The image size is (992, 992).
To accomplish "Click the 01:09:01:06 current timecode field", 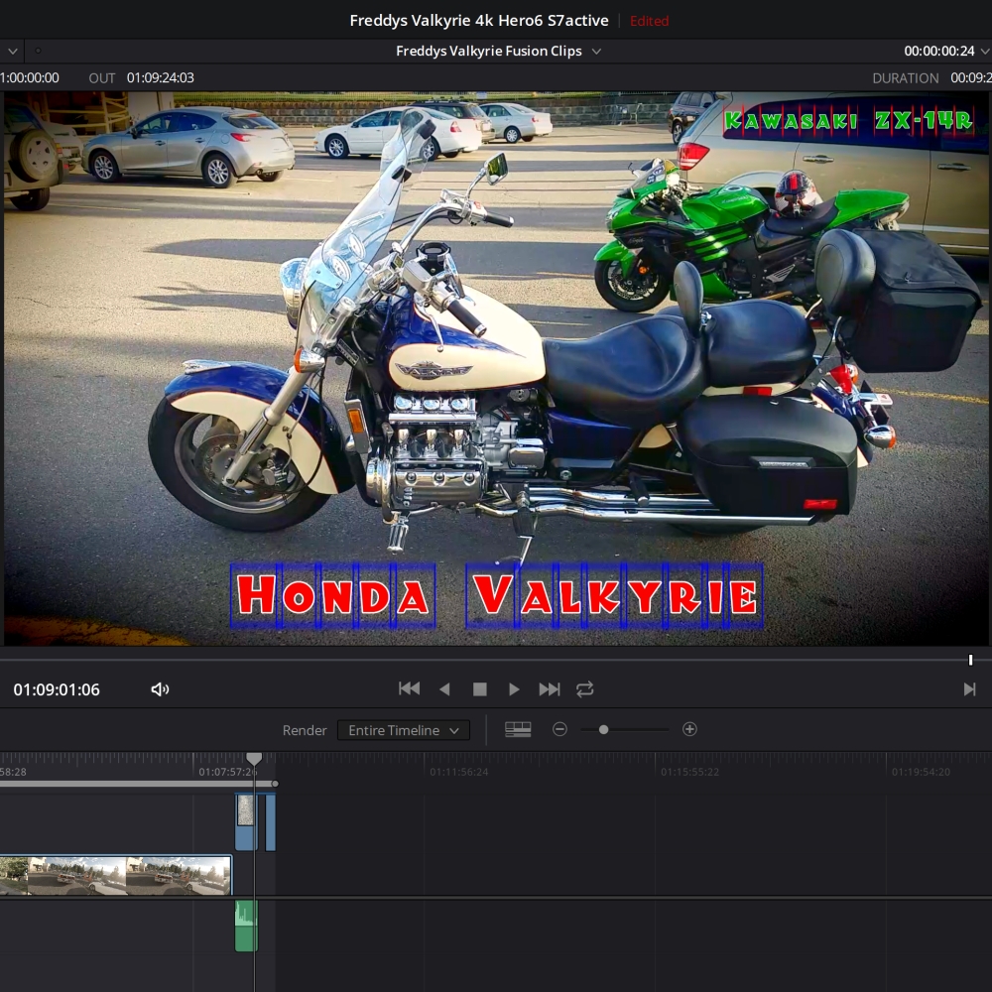I will 57,689.
